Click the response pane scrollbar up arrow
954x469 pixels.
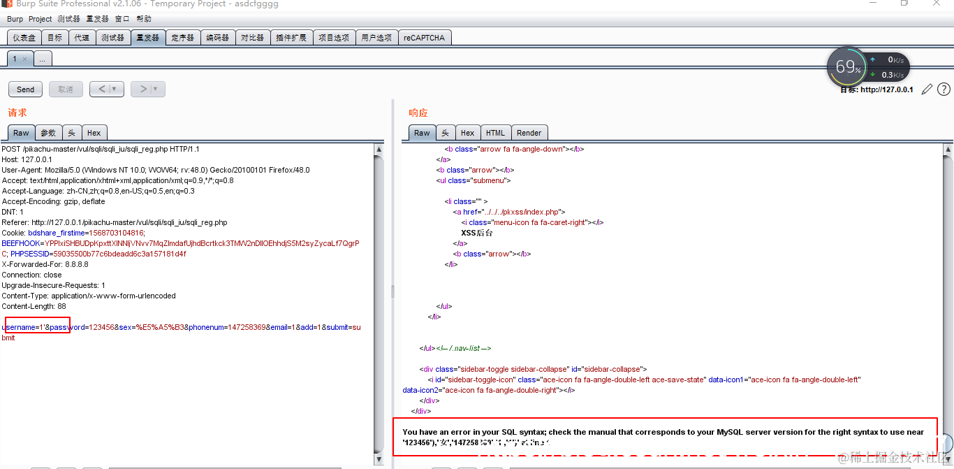(948, 149)
